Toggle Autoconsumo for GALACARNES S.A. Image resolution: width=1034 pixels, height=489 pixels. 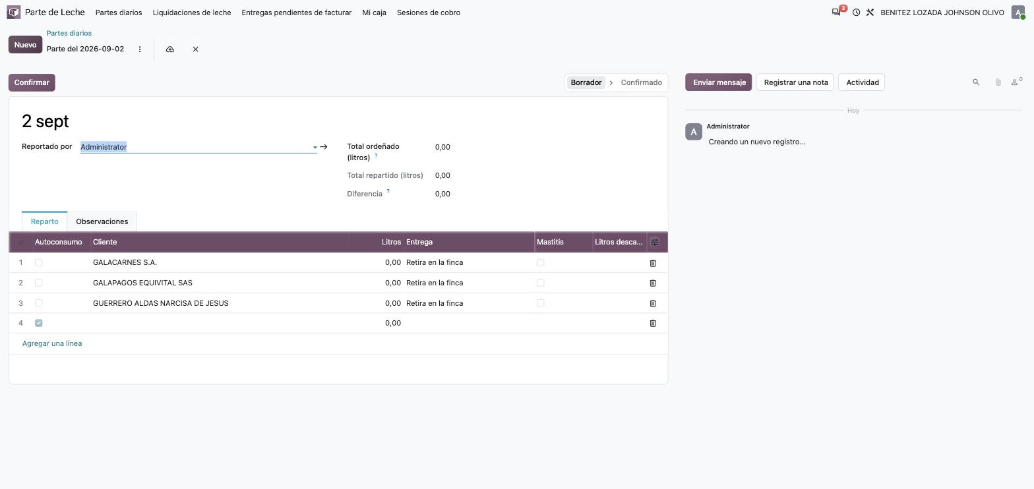[x=39, y=263]
